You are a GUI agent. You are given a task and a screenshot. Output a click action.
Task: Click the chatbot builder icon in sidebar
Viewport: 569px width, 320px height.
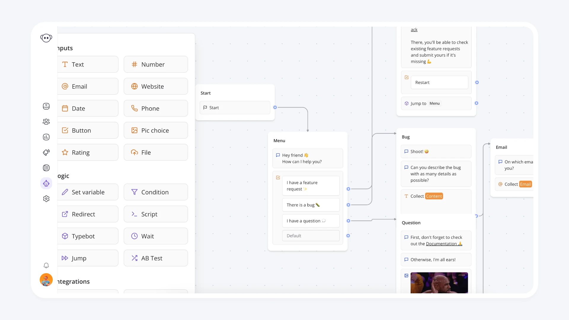[46, 183]
